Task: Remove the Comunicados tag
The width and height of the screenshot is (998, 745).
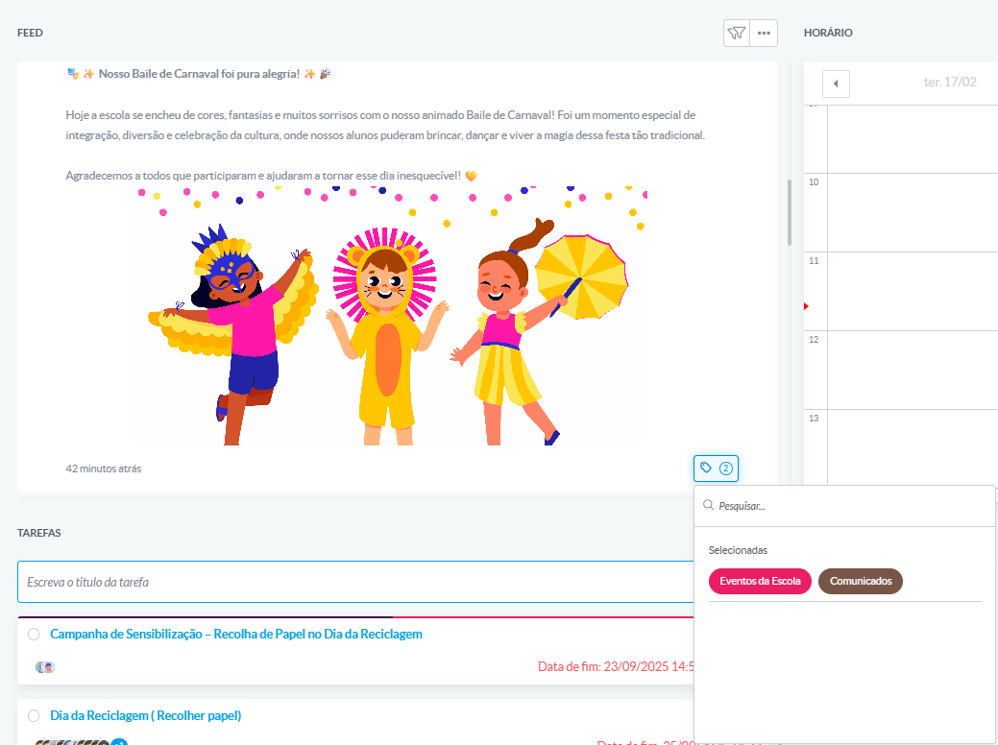Action: (861, 581)
